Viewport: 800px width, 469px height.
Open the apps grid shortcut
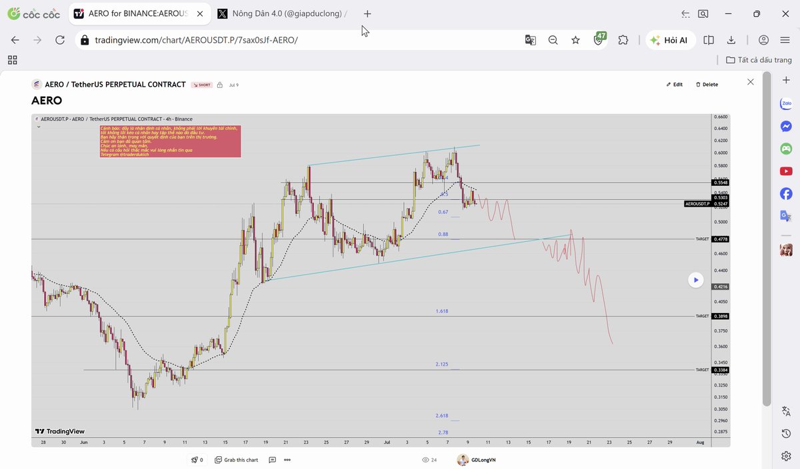(x=12, y=60)
